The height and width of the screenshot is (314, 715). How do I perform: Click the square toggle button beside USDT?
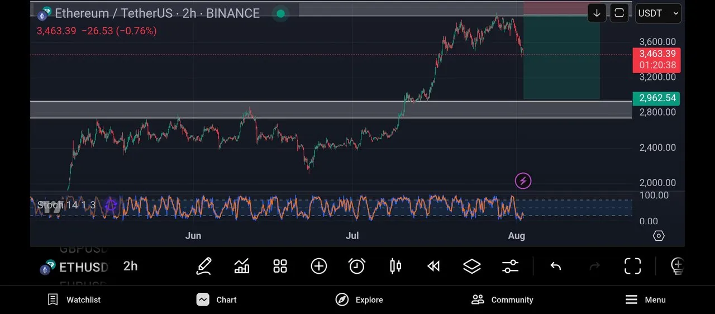tap(619, 13)
